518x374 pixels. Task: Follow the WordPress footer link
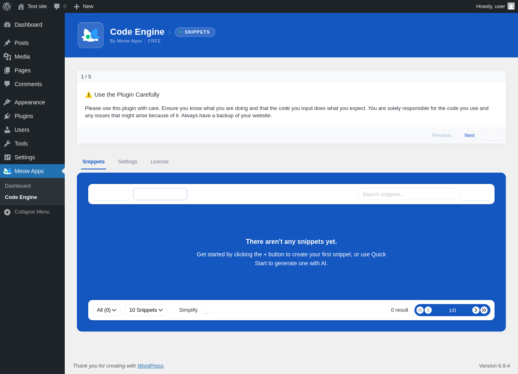point(151,366)
